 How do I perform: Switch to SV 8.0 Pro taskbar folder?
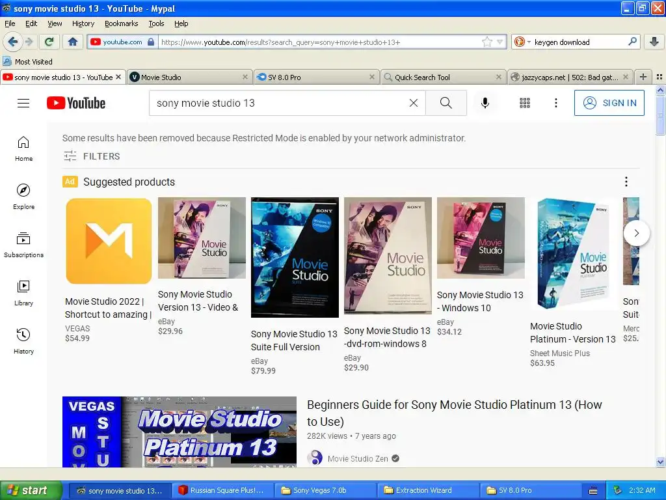(529, 490)
